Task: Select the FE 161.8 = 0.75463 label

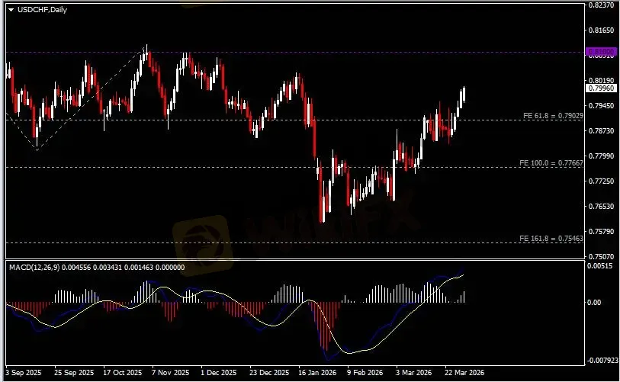Action: click(x=551, y=239)
